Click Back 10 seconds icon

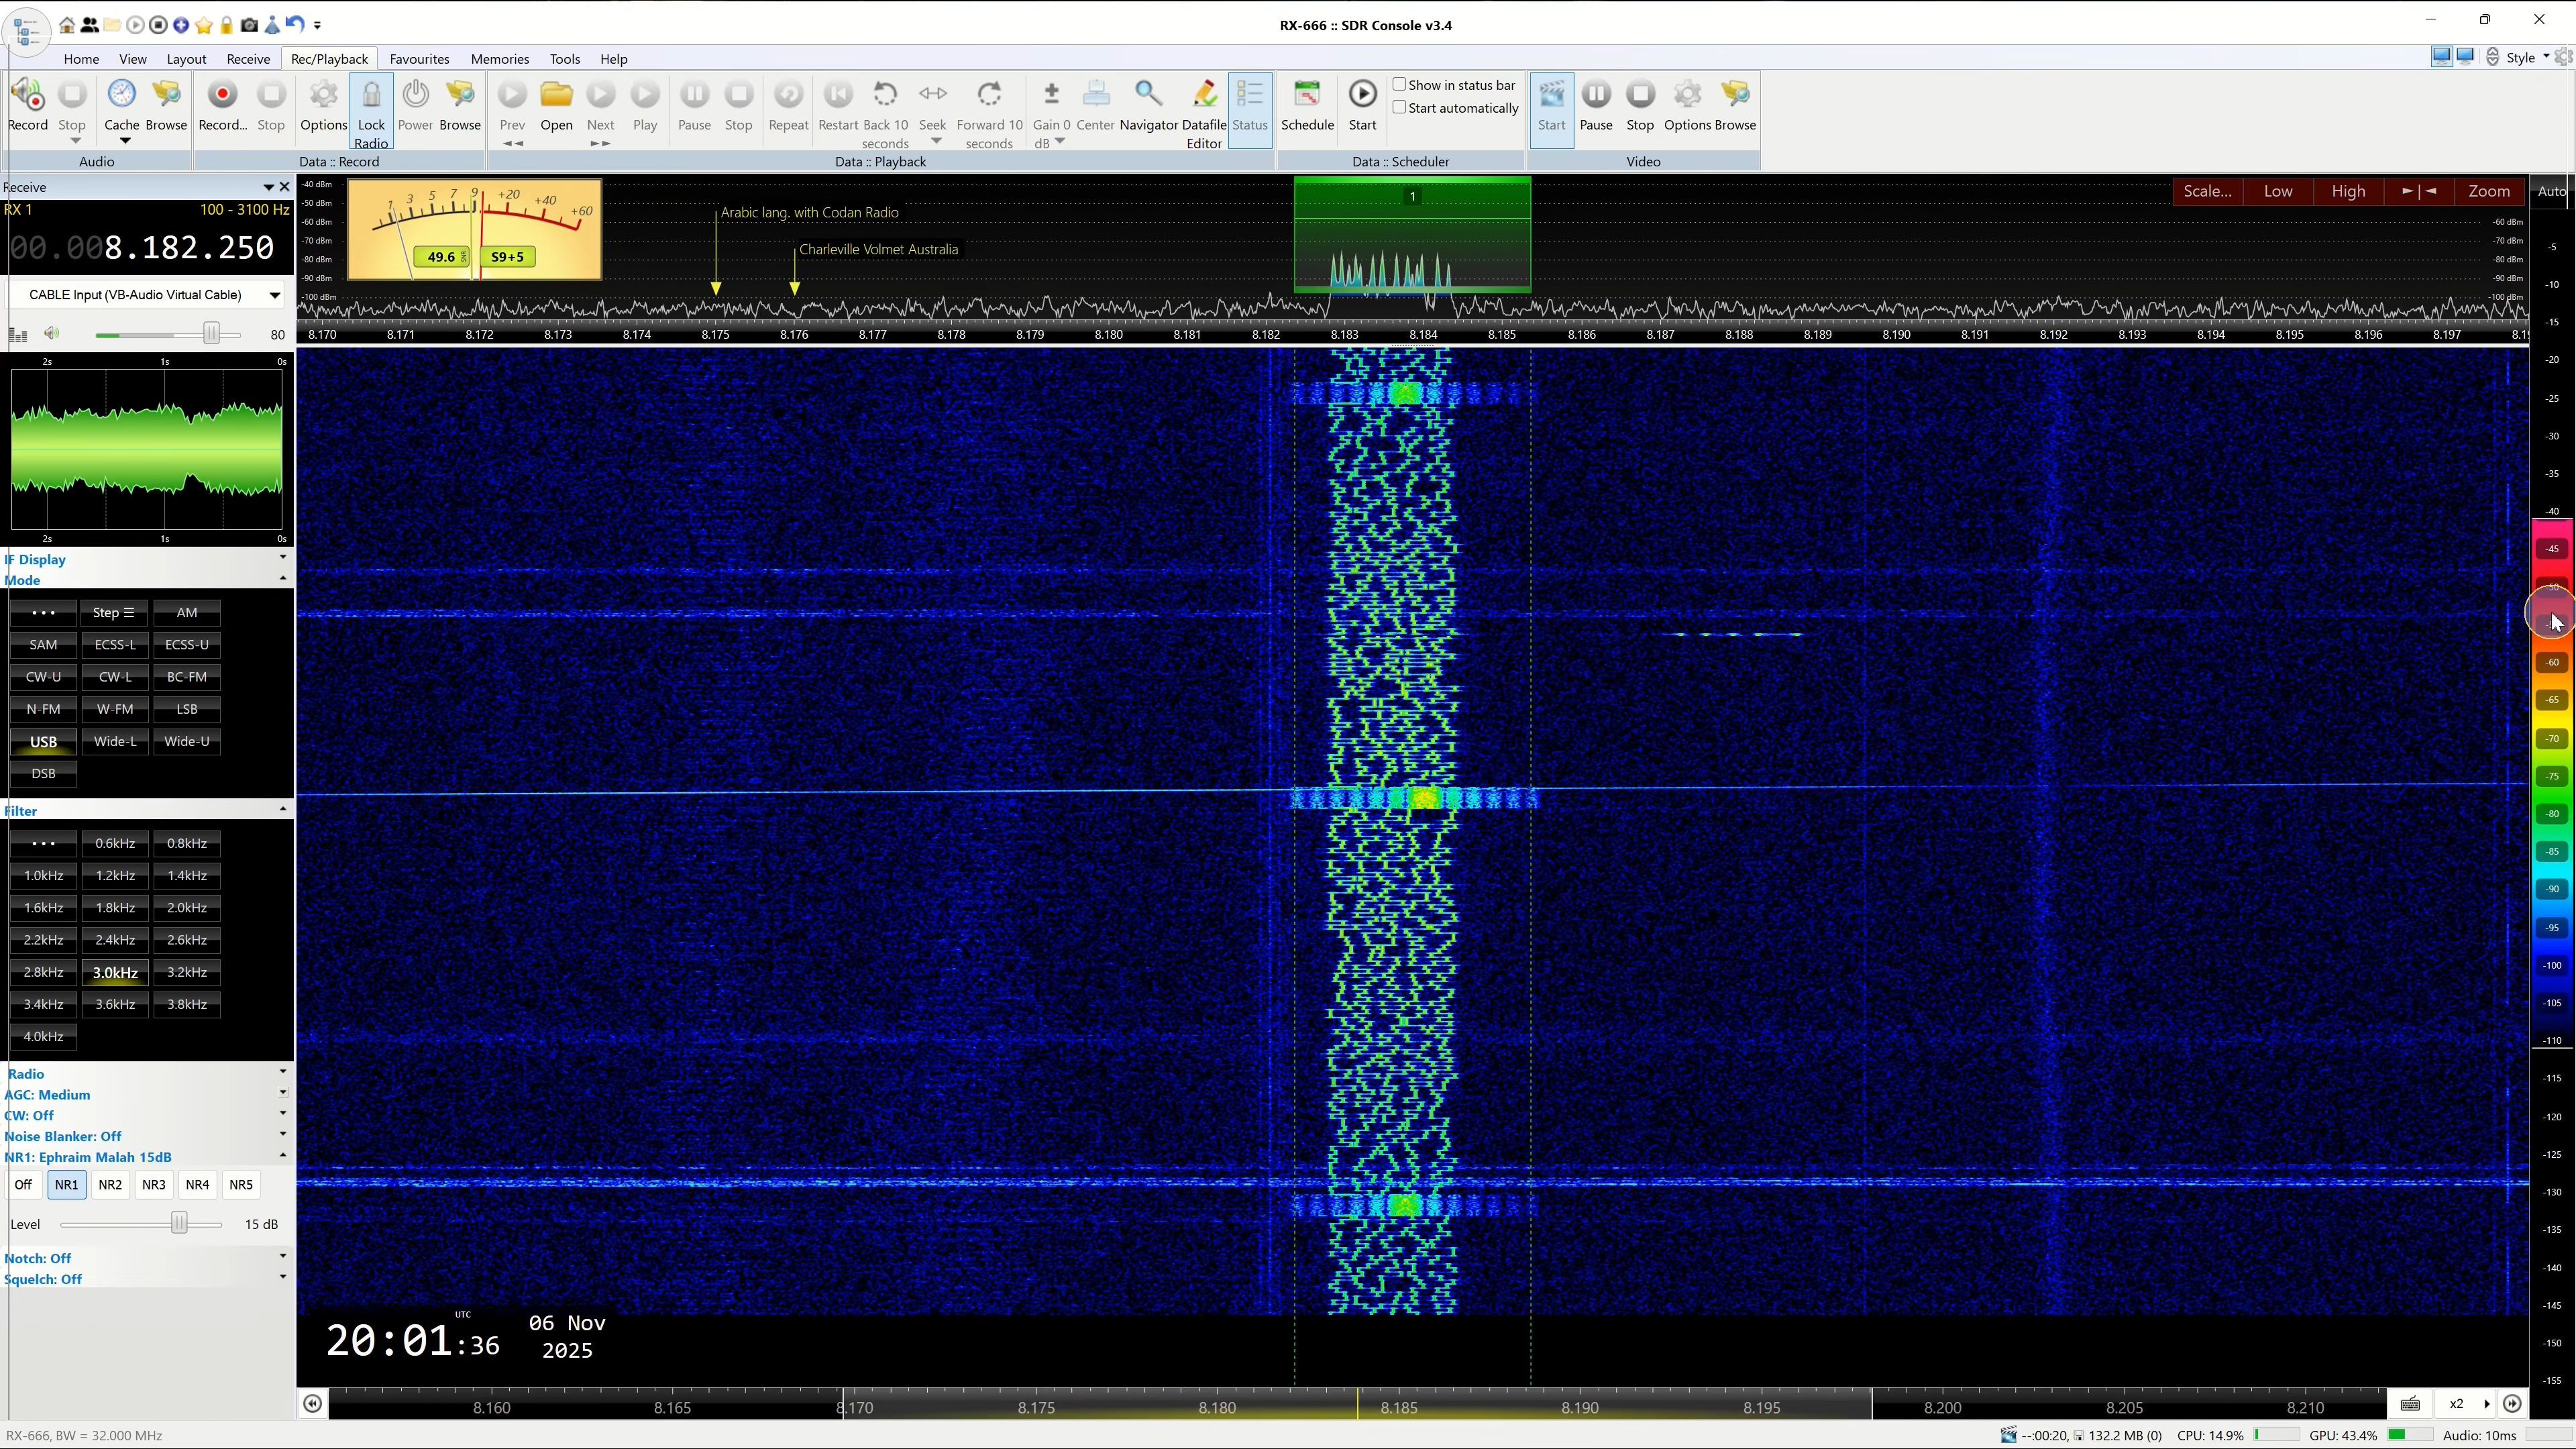[884, 95]
